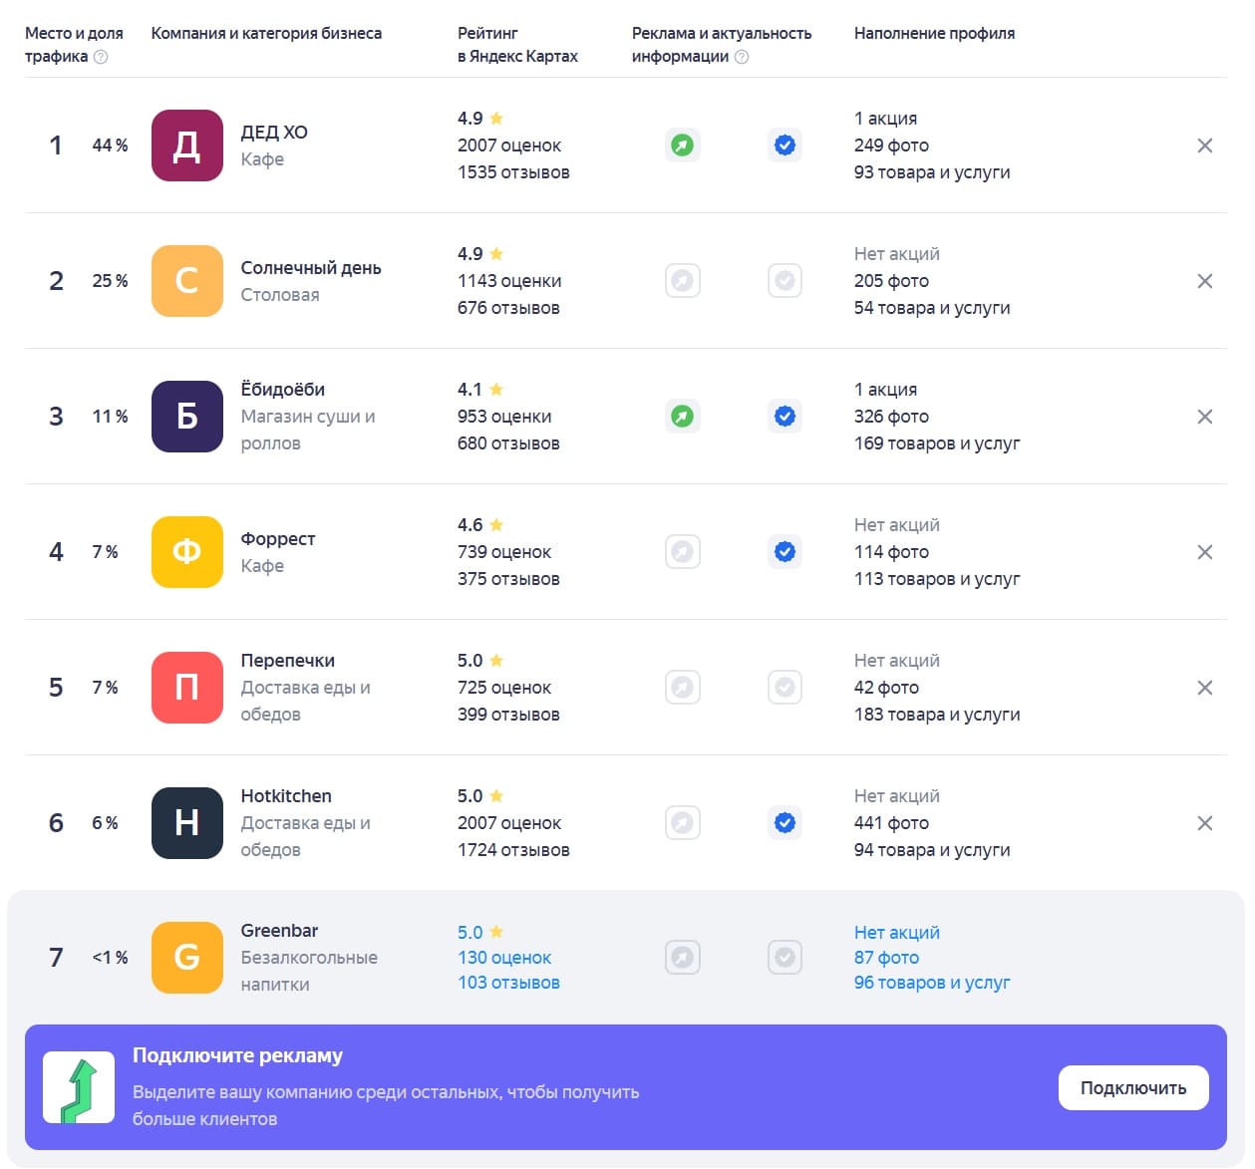Open Greenbar's '103 отзывов' link
This screenshot has height=1169, width=1255.
click(508, 983)
